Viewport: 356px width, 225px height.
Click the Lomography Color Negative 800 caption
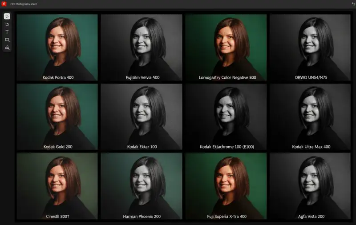tap(227, 77)
